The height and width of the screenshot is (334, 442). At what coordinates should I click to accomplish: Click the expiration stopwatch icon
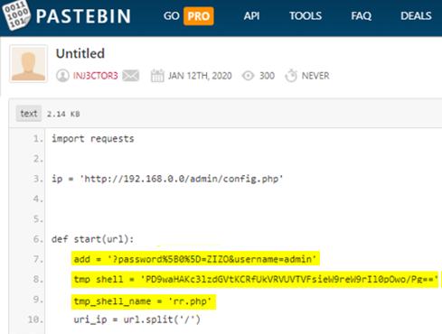[x=291, y=76]
